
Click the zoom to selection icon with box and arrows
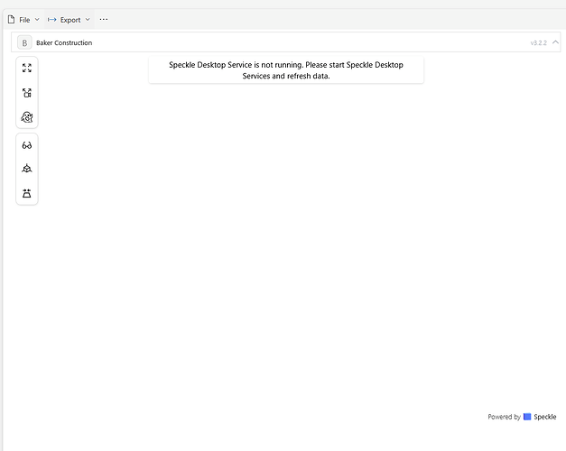pyautogui.click(x=27, y=93)
